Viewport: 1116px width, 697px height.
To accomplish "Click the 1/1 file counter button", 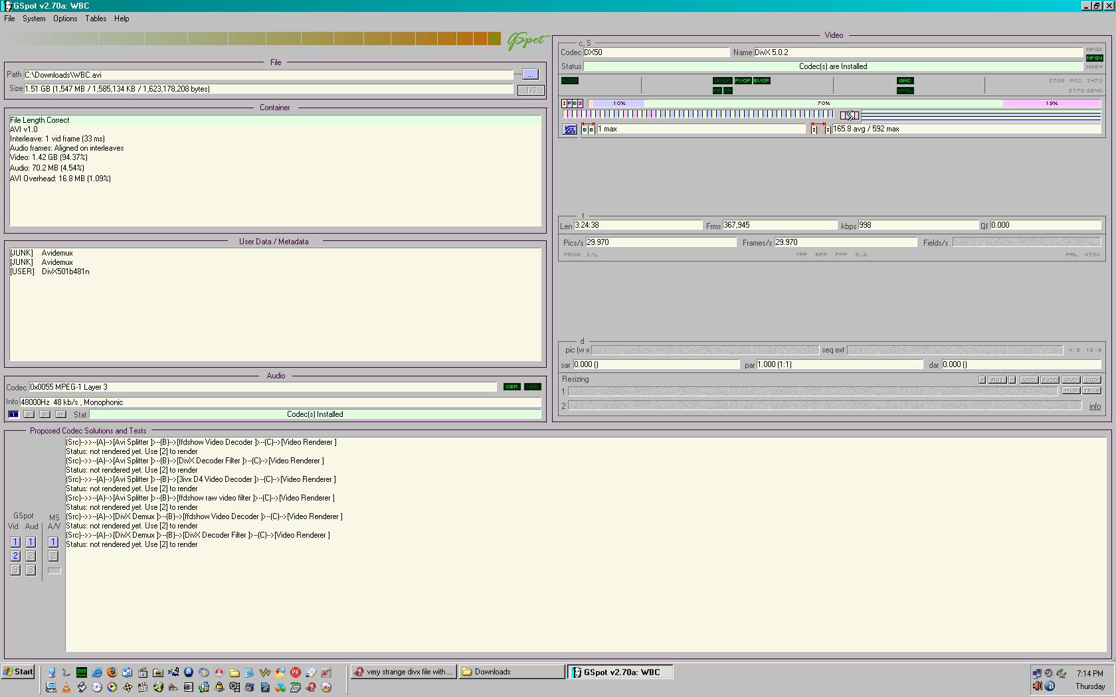I will click(x=530, y=90).
